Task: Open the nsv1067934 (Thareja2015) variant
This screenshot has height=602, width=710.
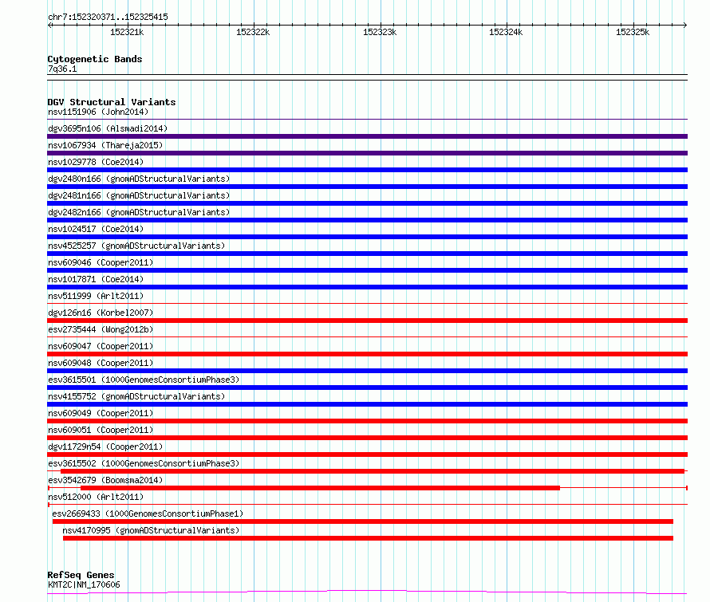Action: [x=105, y=145]
